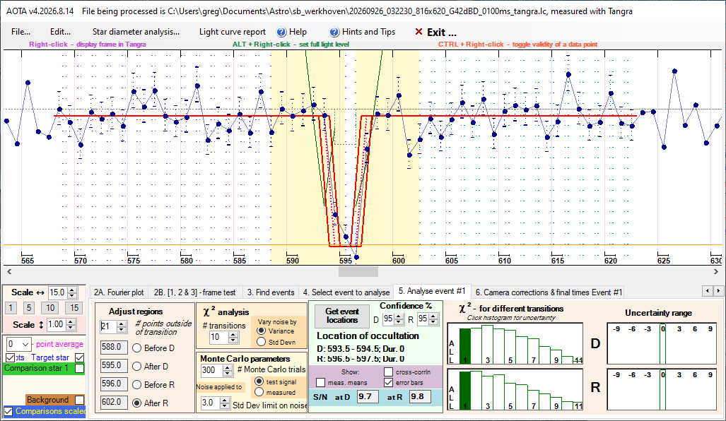Enable the Background checkbox
The width and height of the screenshot is (726, 421).
[80, 400]
